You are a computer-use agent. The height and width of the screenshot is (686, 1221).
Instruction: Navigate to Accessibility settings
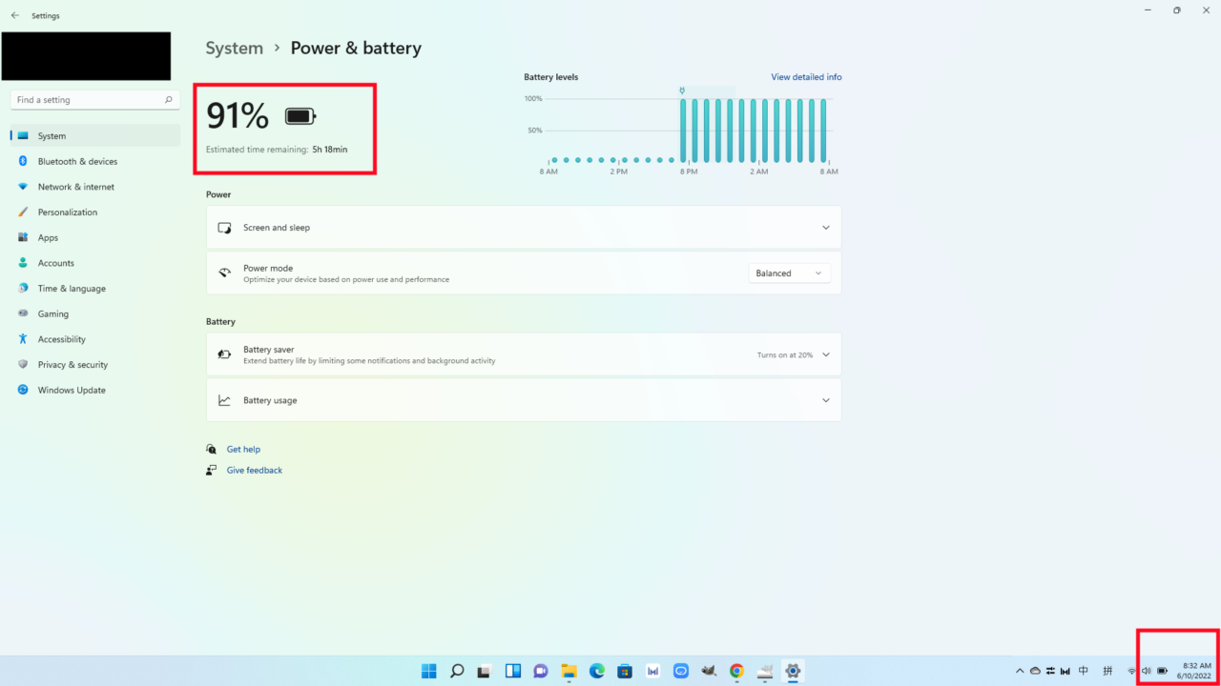(x=95, y=339)
